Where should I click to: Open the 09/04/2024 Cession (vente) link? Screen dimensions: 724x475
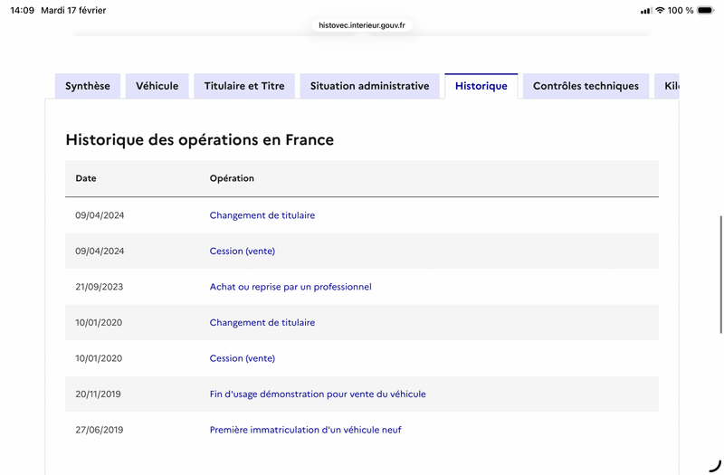[x=243, y=251]
